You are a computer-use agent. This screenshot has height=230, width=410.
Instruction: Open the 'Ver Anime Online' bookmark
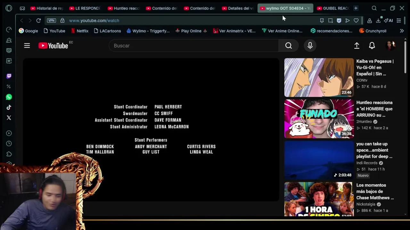coord(282,31)
